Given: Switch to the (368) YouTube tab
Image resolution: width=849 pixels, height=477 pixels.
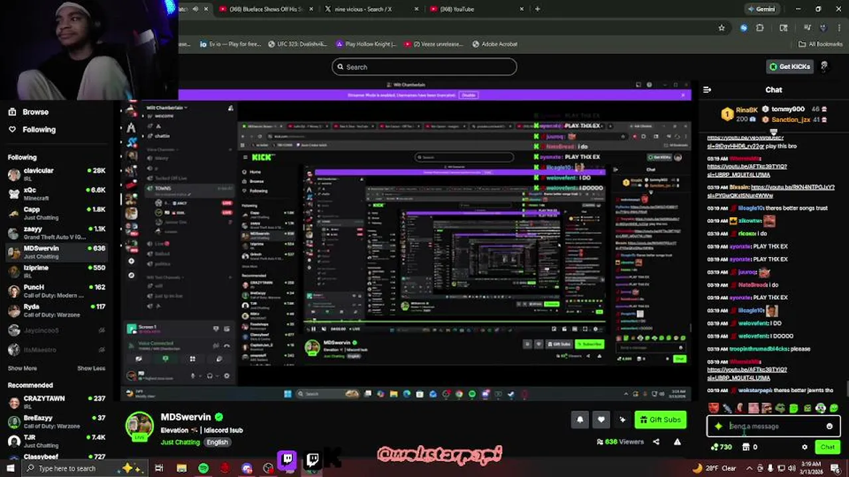Looking at the screenshot, I should pyautogui.click(x=476, y=9).
